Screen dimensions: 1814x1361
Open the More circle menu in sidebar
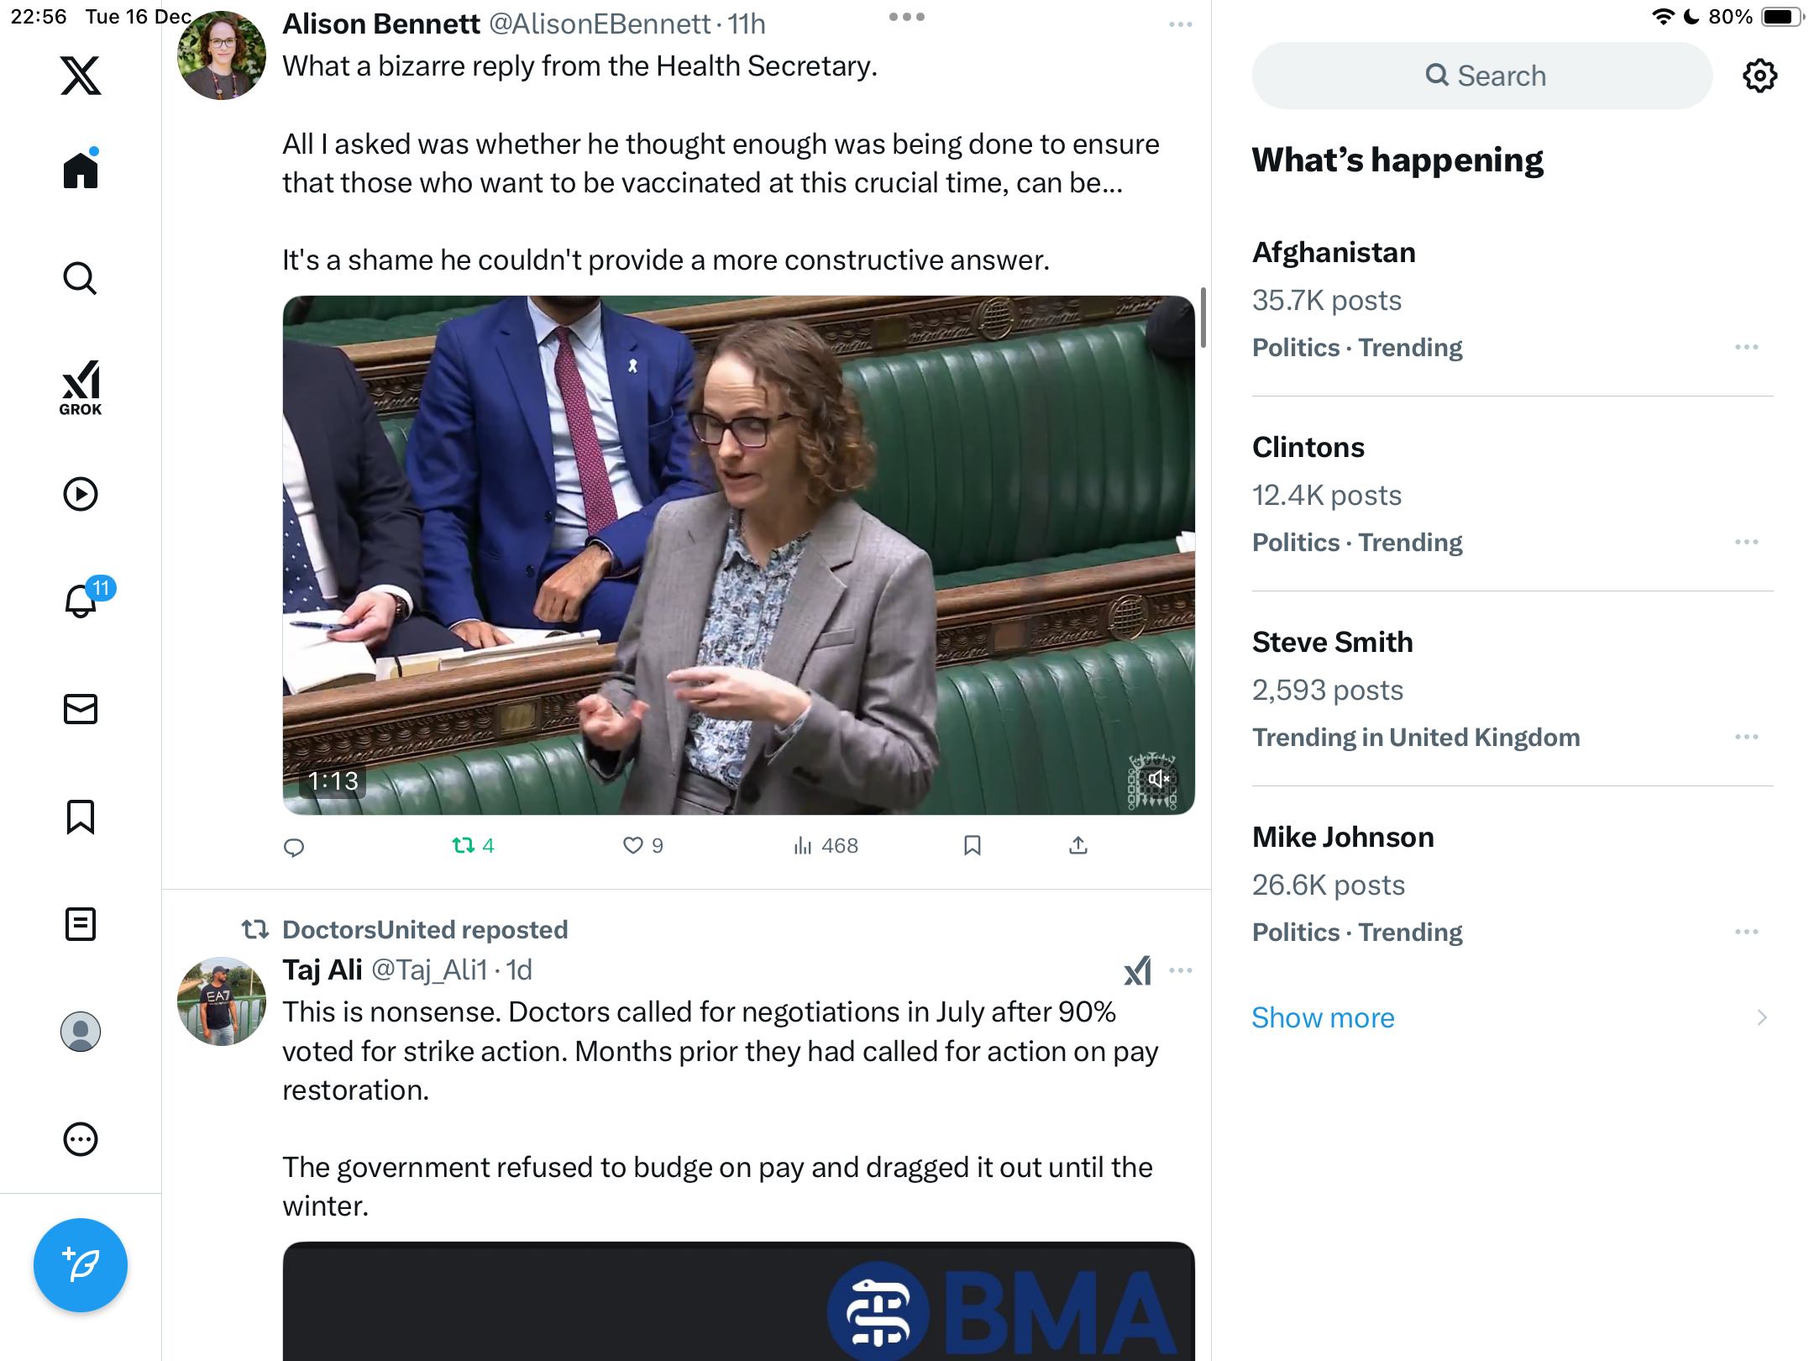click(81, 1139)
